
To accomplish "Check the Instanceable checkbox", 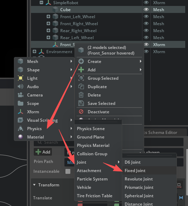I will point(68,171).
